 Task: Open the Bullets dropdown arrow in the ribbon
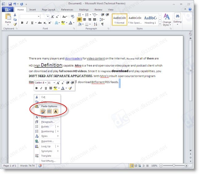[83, 15]
